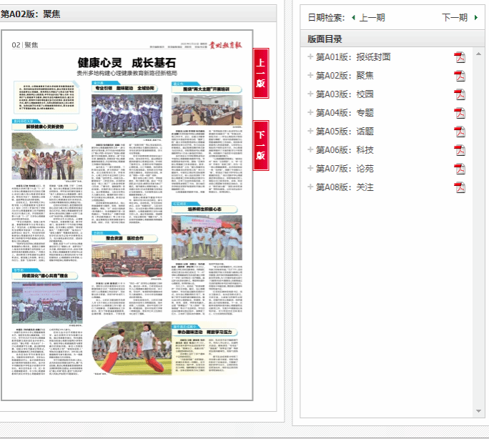
Task: Open 第A04版：专题 page link
Action: point(345,113)
